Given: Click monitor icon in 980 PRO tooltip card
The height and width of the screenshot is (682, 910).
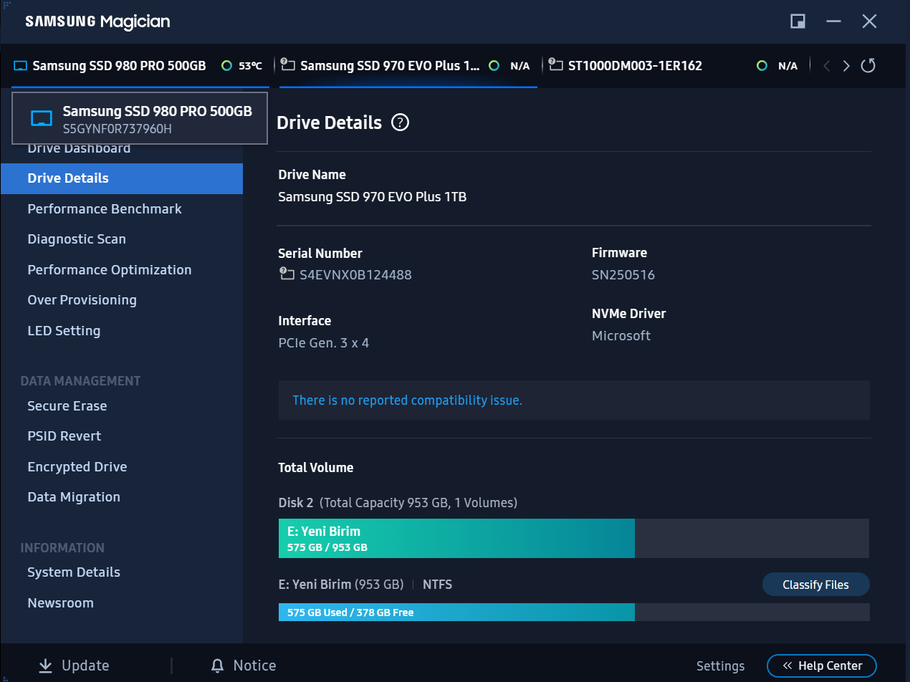Looking at the screenshot, I should pyautogui.click(x=41, y=119).
